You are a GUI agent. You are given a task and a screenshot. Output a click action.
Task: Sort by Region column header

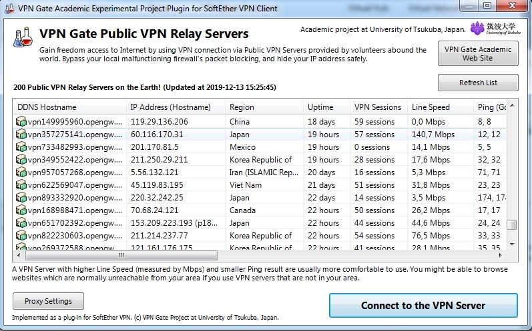pyautogui.click(x=264, y=107)
